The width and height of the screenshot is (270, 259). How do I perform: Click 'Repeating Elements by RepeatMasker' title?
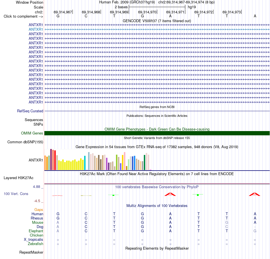coord(157,248)
